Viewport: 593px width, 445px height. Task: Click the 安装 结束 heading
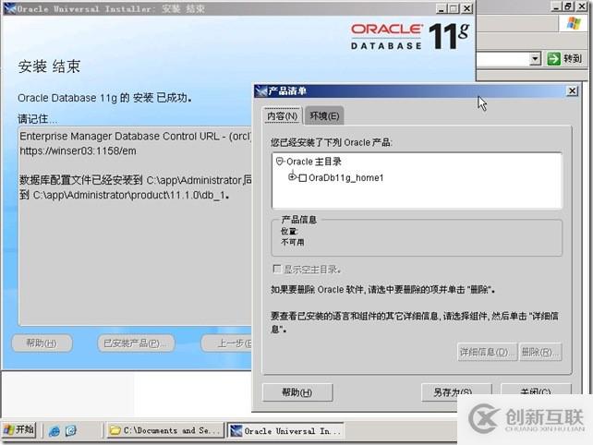(49, 66)
